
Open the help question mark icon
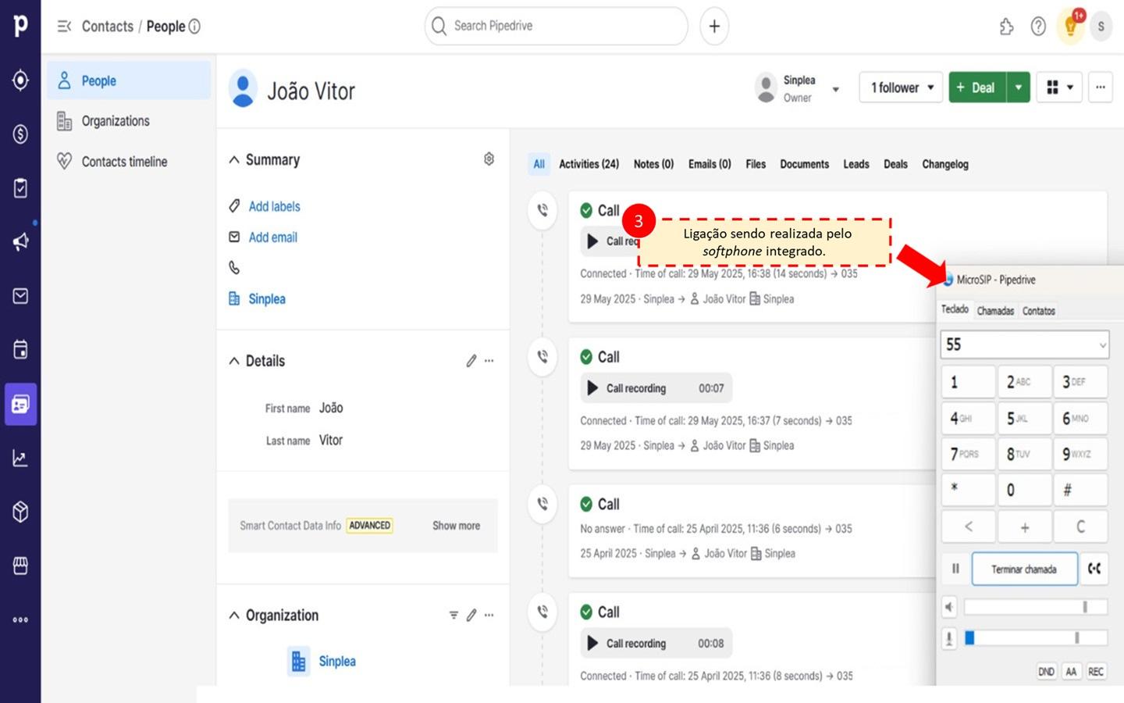1038,27
